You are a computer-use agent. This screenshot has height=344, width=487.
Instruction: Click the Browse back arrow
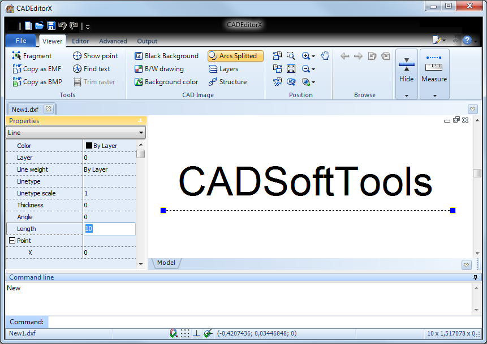[345, 56]
